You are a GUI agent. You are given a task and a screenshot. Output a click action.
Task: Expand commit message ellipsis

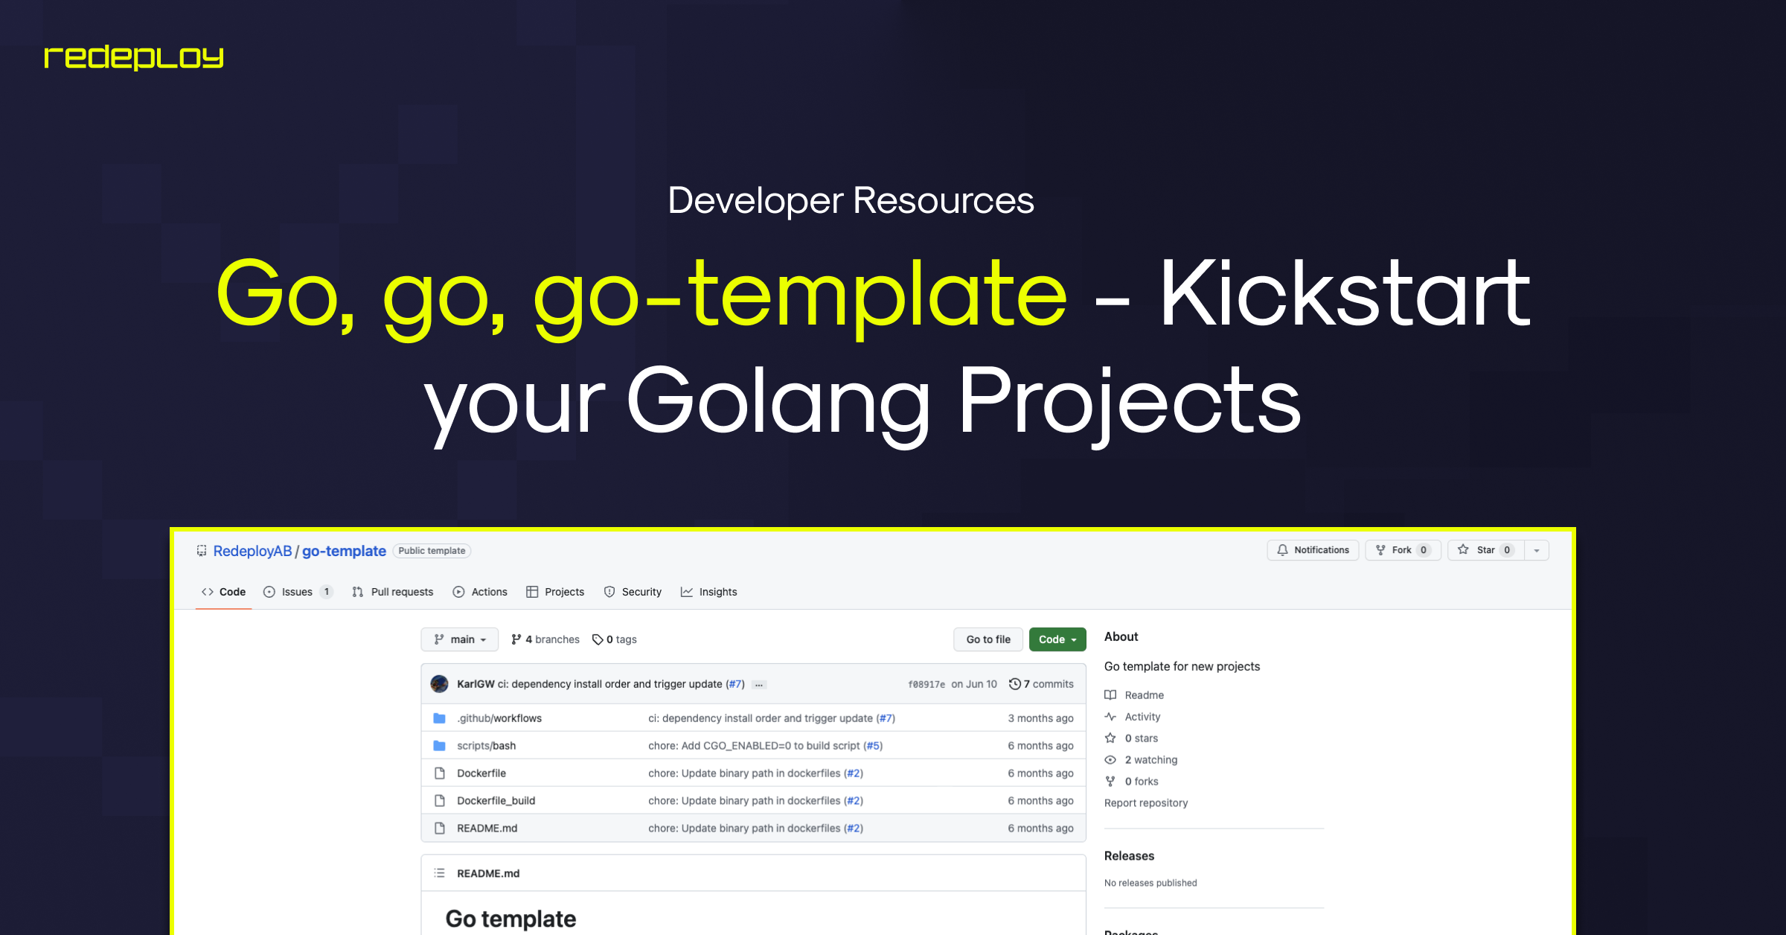pyautogui.click(x=759, y=685)
